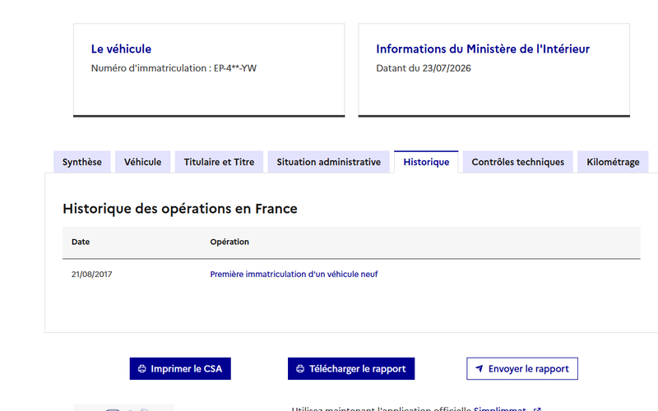This screenshot has height=411, width=658.
Task: Select the Historique tab
Action: point(426,162)
